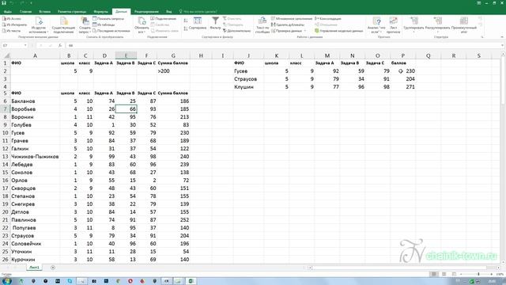Screen dimensions: 506x285
Task: Switch to the Insert (Вставка) tab
Action: [x=44, y=12]
